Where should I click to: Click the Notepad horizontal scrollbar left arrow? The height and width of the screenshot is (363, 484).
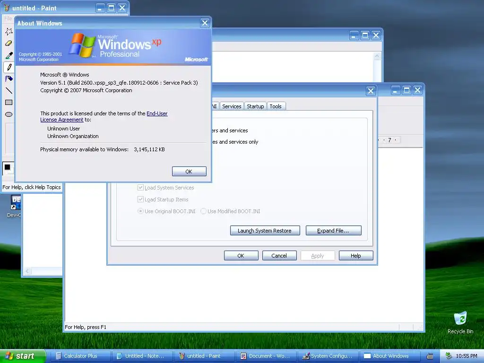click(x=27, y=271)
